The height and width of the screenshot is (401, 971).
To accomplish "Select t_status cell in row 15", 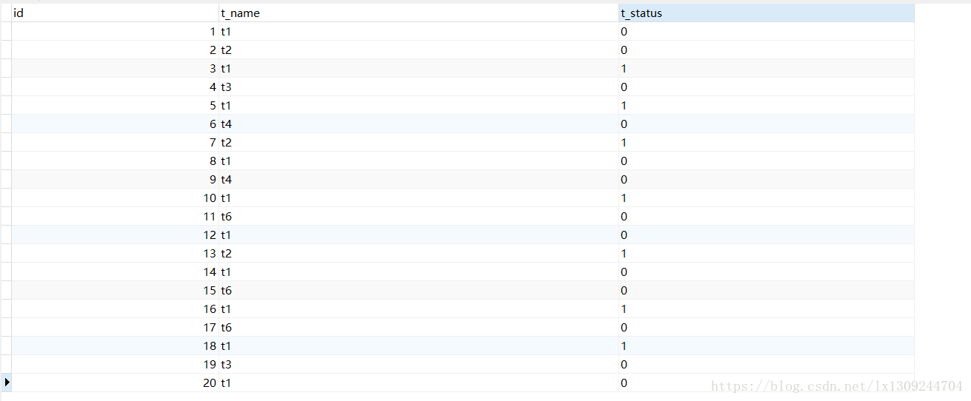I will coord(767,291).
